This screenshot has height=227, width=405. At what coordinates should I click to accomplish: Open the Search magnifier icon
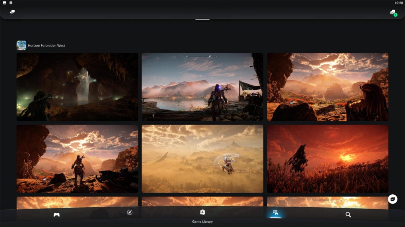click(348, 214)
